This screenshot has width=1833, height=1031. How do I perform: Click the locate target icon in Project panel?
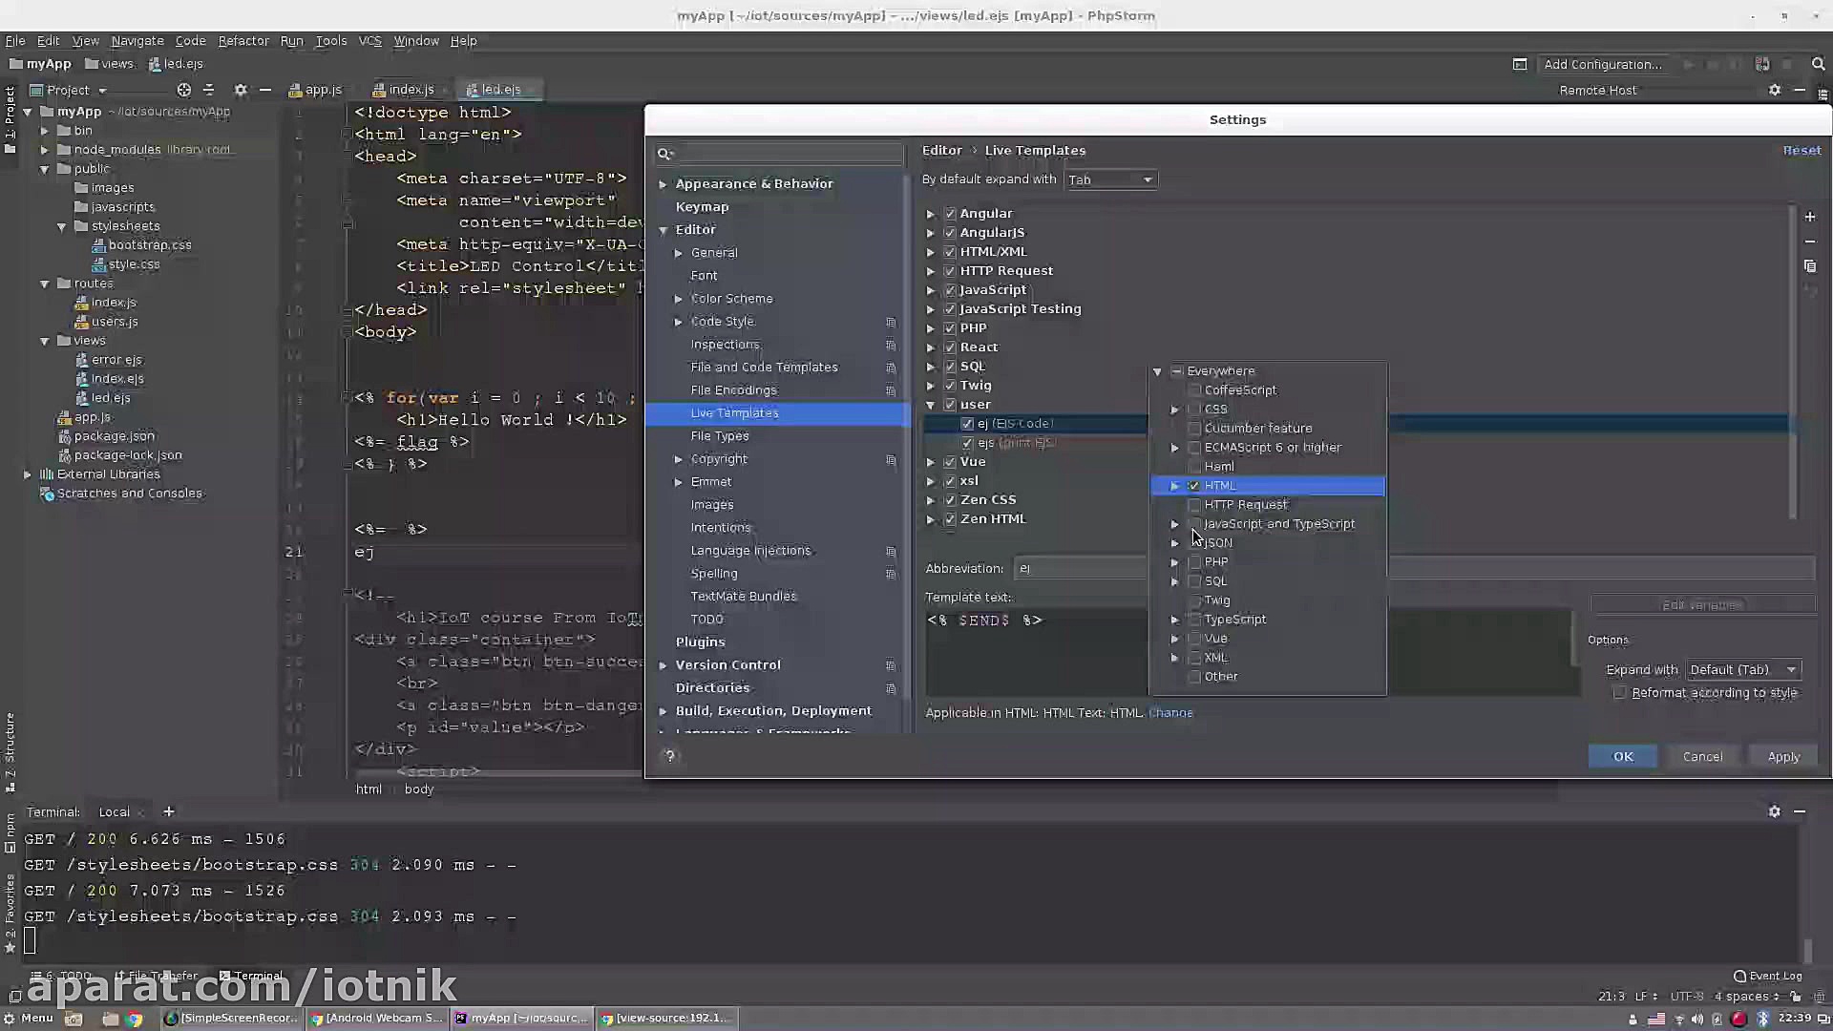[183, 90]
